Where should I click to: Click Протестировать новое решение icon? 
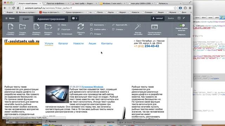pyautogui.click(x=155, y=27)
